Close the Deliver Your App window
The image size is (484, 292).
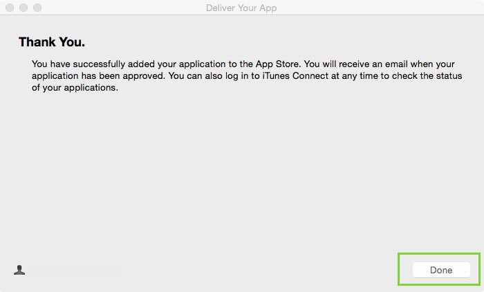(x=10, y=8)
